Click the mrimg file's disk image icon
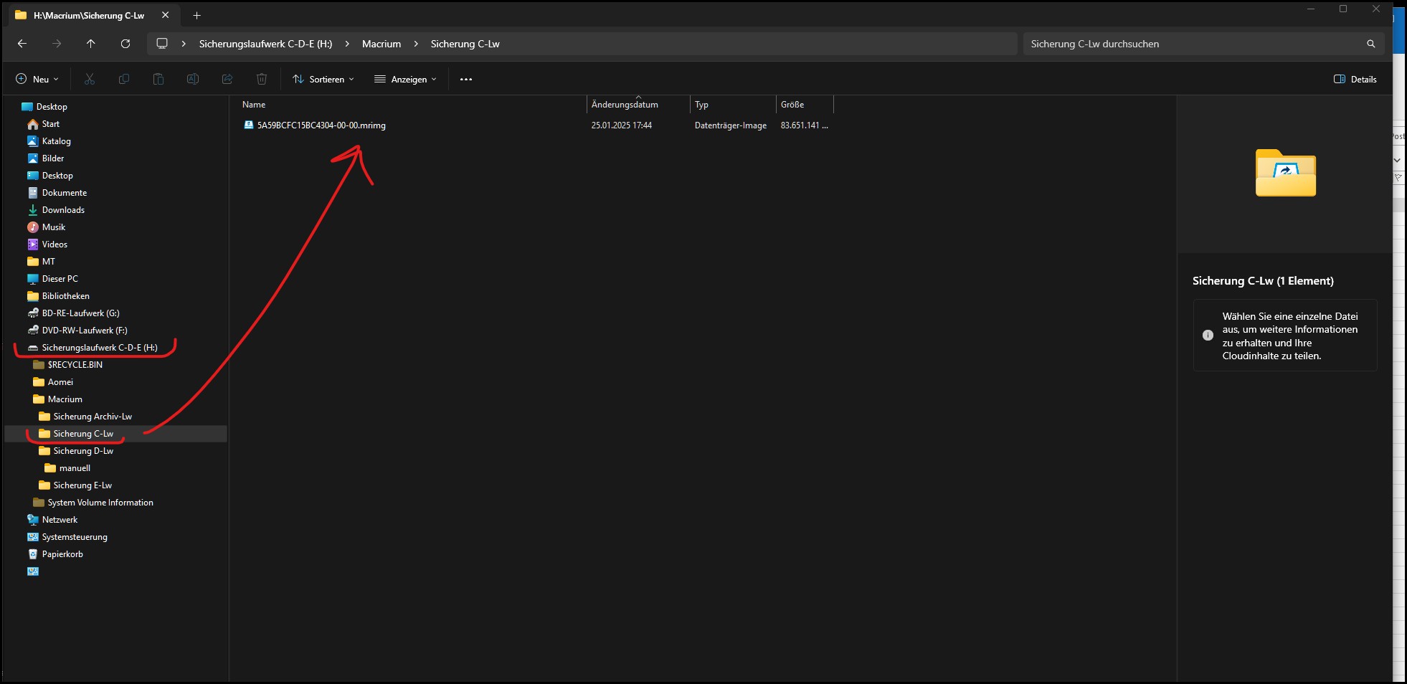This screenshot has height=684, width=1407. click(249, 125)
